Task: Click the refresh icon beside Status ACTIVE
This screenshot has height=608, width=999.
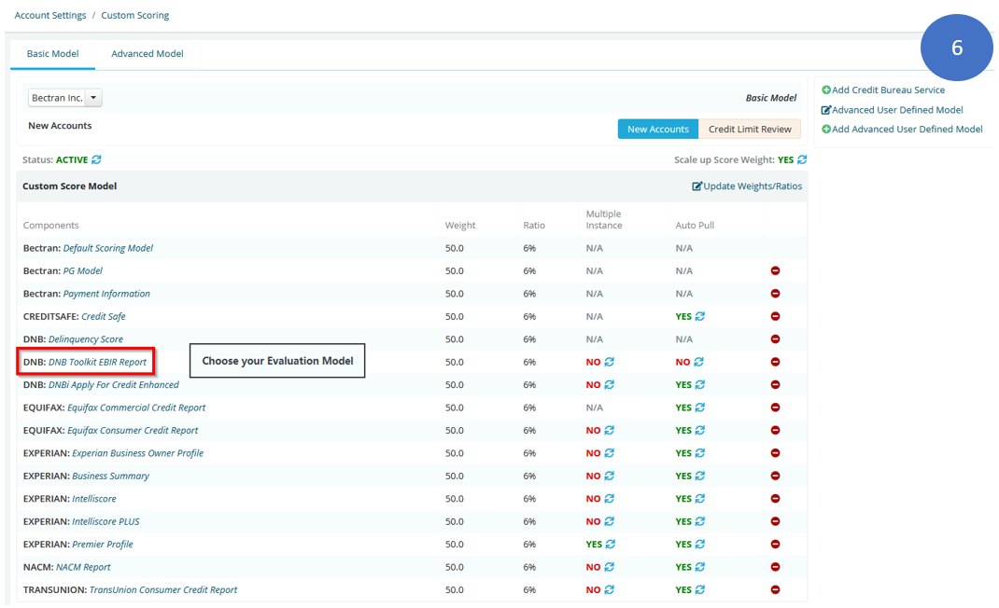Action: tap(96, 159)
